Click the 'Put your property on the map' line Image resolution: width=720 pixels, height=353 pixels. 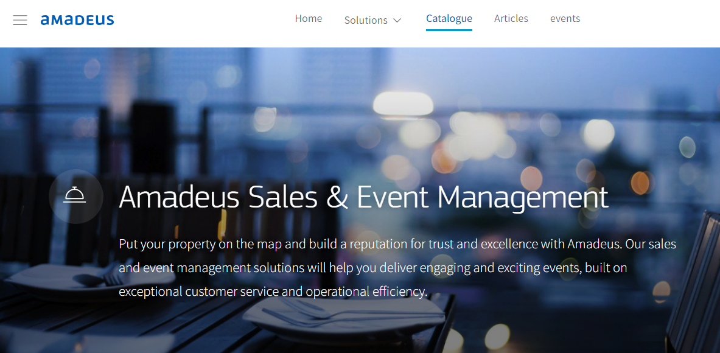coord(397,243)
